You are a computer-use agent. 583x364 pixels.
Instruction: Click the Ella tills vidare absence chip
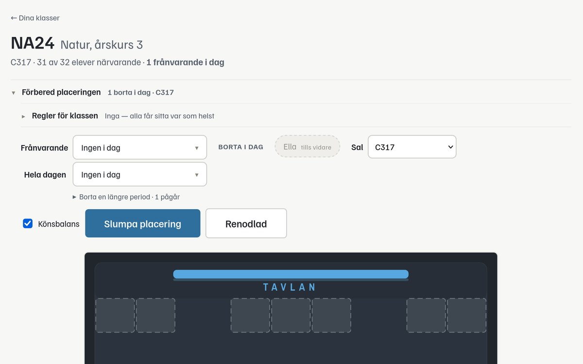[307, 147]
